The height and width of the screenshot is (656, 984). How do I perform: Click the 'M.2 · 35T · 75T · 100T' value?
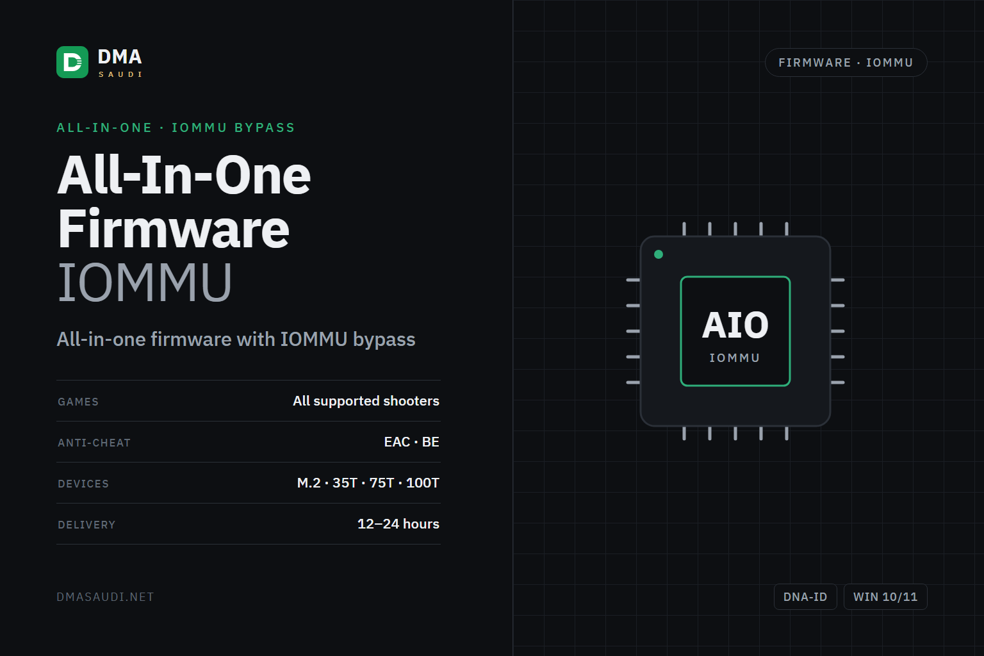click(368, 483)
